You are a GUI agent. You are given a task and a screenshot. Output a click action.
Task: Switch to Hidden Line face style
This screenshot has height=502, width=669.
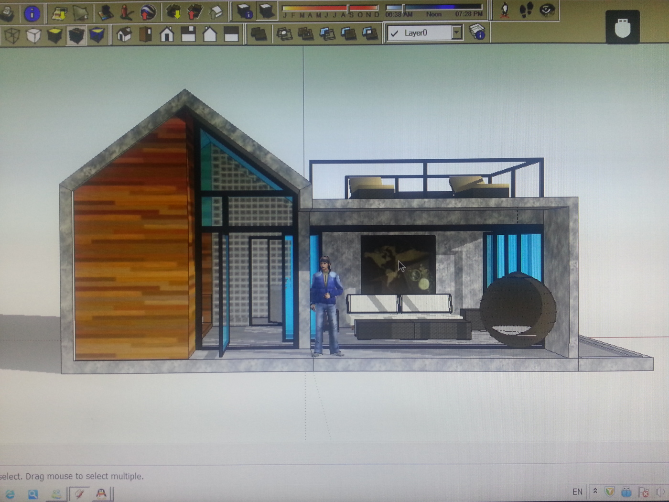pos(33,35)
